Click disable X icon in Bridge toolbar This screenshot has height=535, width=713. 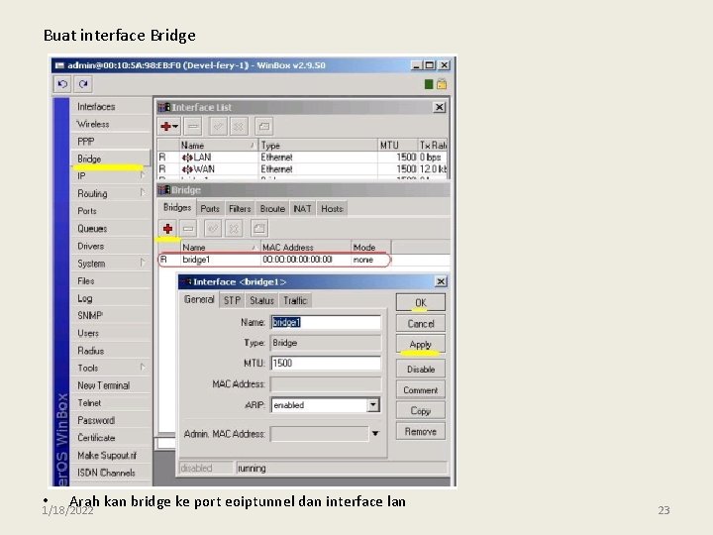pyautogui.click(x=234, y=229)
